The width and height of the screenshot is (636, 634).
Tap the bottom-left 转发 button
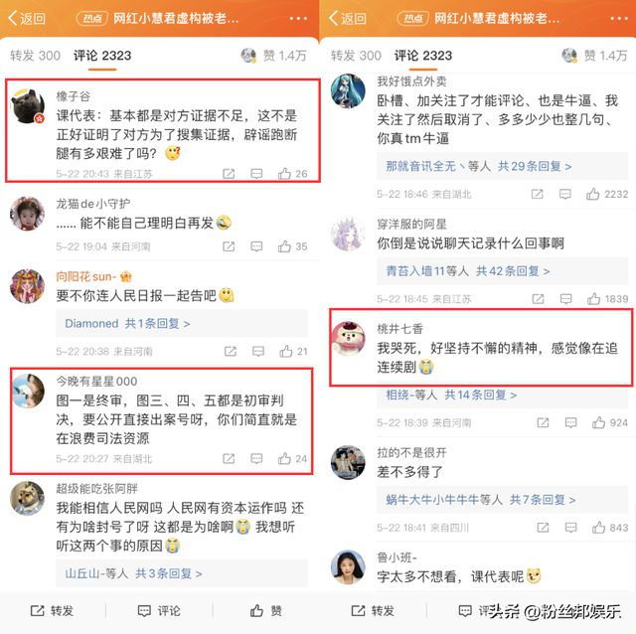click(52, 610)
